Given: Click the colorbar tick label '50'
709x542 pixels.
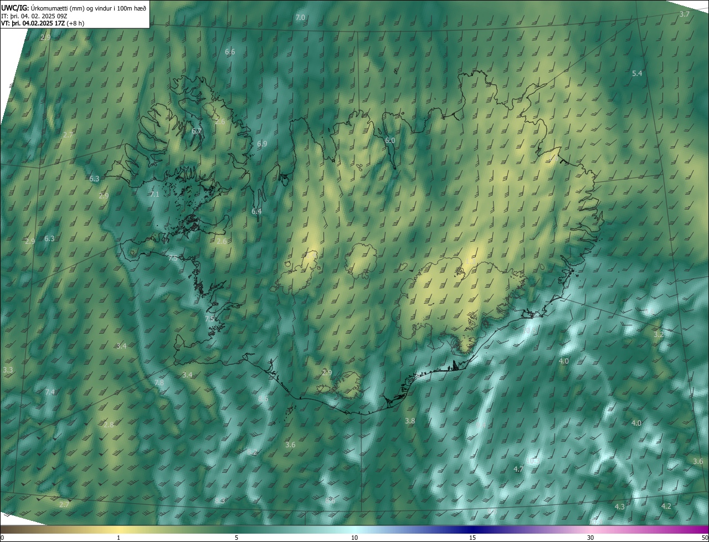Looking at the screenshot, I should 705,538.
